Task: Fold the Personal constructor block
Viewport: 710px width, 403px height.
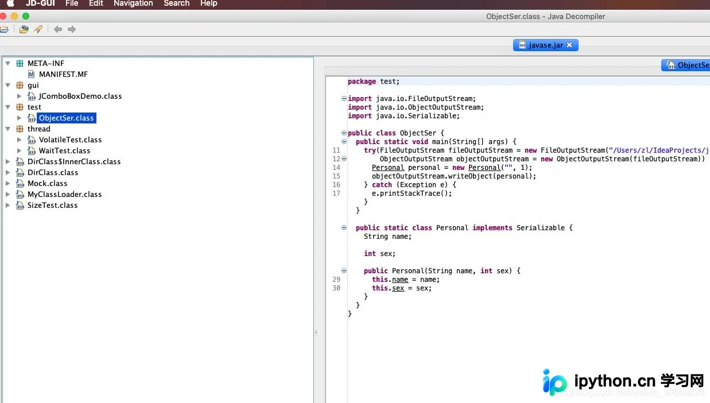Action: 344,270
